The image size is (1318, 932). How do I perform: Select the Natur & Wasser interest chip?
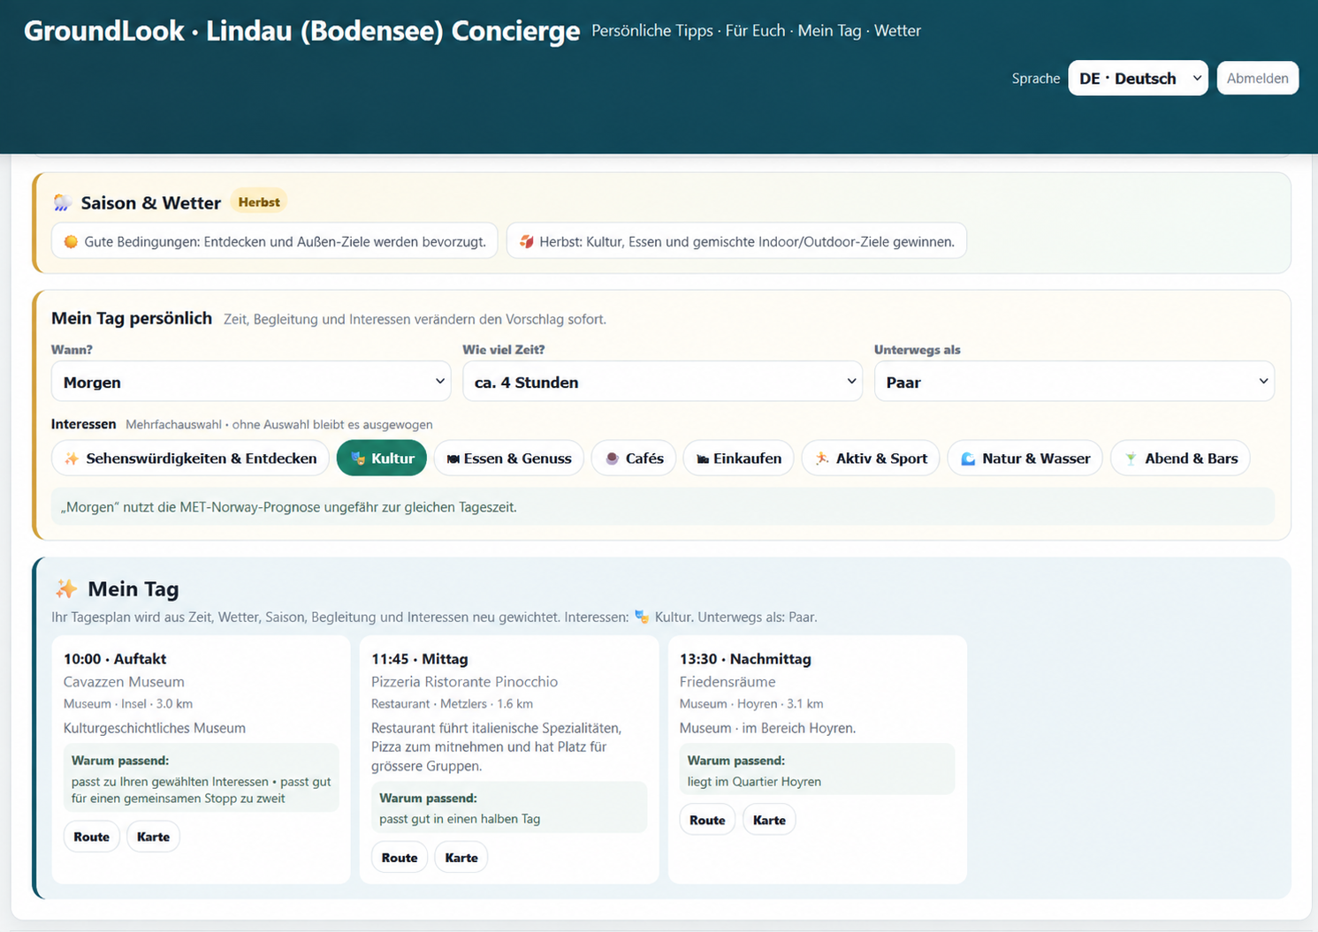click(x=1025, y=458)
